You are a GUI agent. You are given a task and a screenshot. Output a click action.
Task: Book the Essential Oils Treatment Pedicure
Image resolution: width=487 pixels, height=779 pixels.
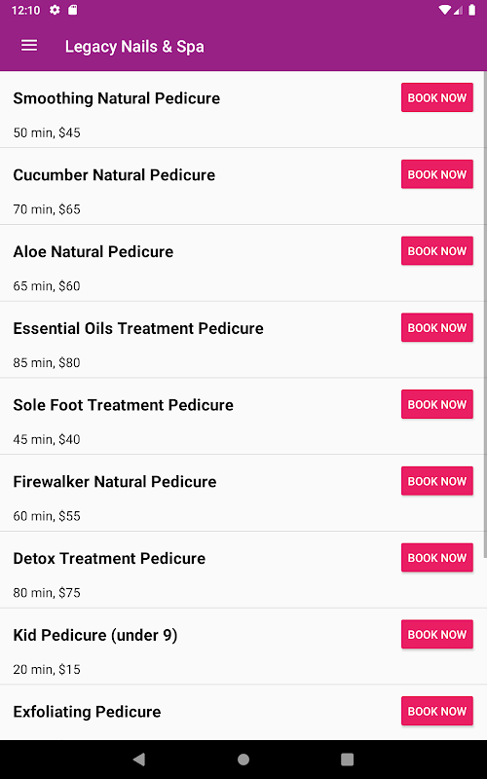[x=436, y=327]
